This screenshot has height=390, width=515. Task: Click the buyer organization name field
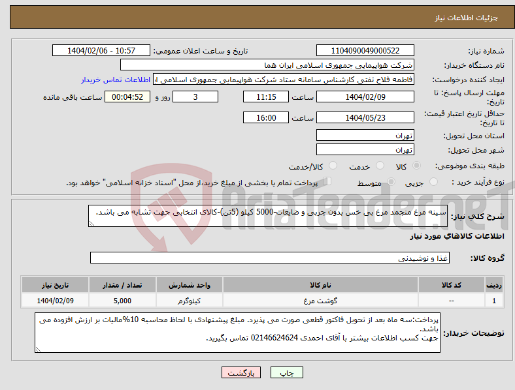[x=267, y=65]
